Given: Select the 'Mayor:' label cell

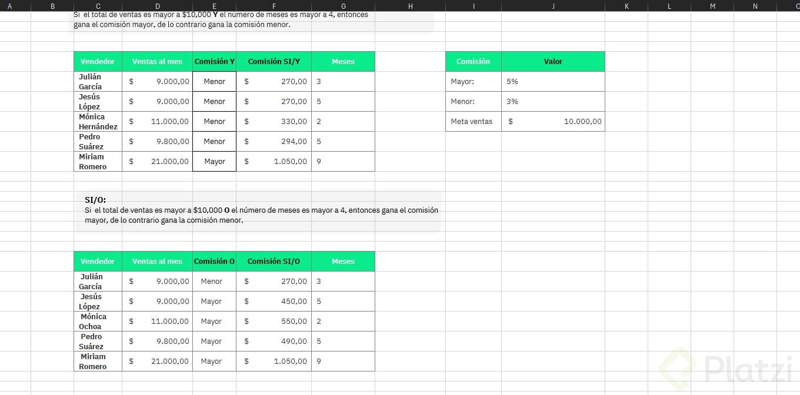Looking at the screenshot, I should (x=474, y=82).
